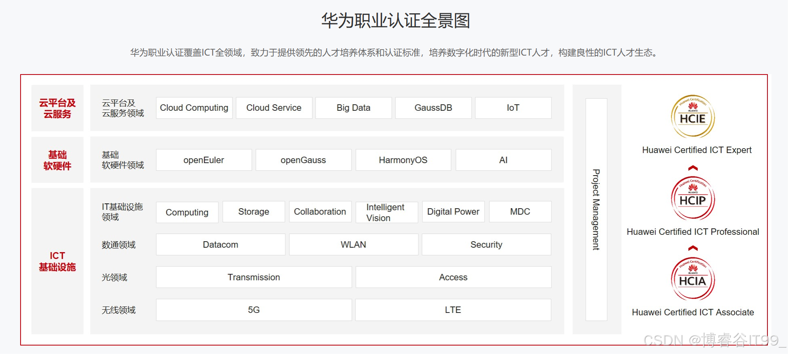Open the vertical Project Management box
The image size is (788, 354).
tap(597, 209)
